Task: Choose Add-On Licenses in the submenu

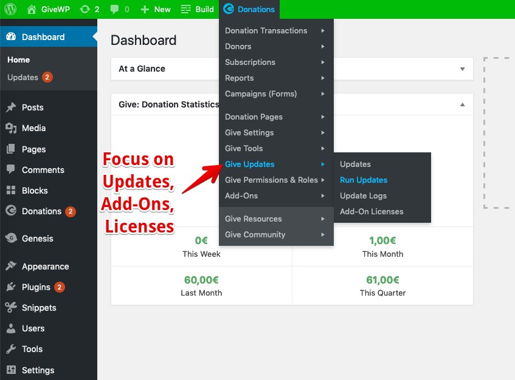Action: tap(382, 211)
